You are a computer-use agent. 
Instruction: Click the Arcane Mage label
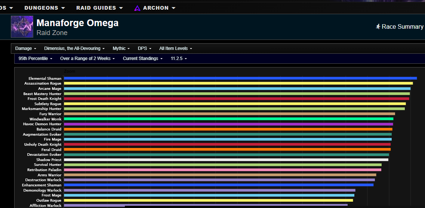click(x=50, y=89)
